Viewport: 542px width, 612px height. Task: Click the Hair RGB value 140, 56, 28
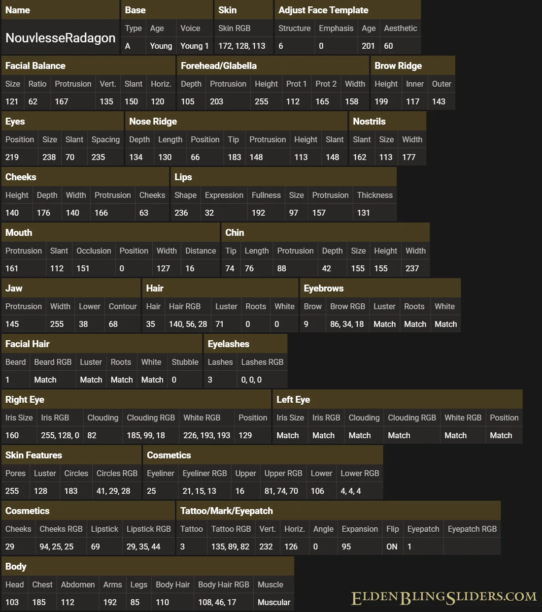tap(188, 324)
